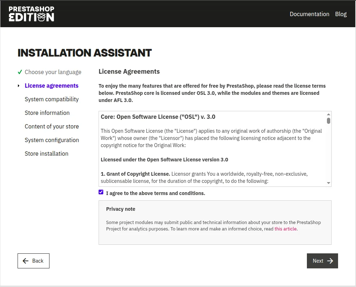Select System configuration step in sidebar
The image size is (356, 287).
[x=52, y=140]
